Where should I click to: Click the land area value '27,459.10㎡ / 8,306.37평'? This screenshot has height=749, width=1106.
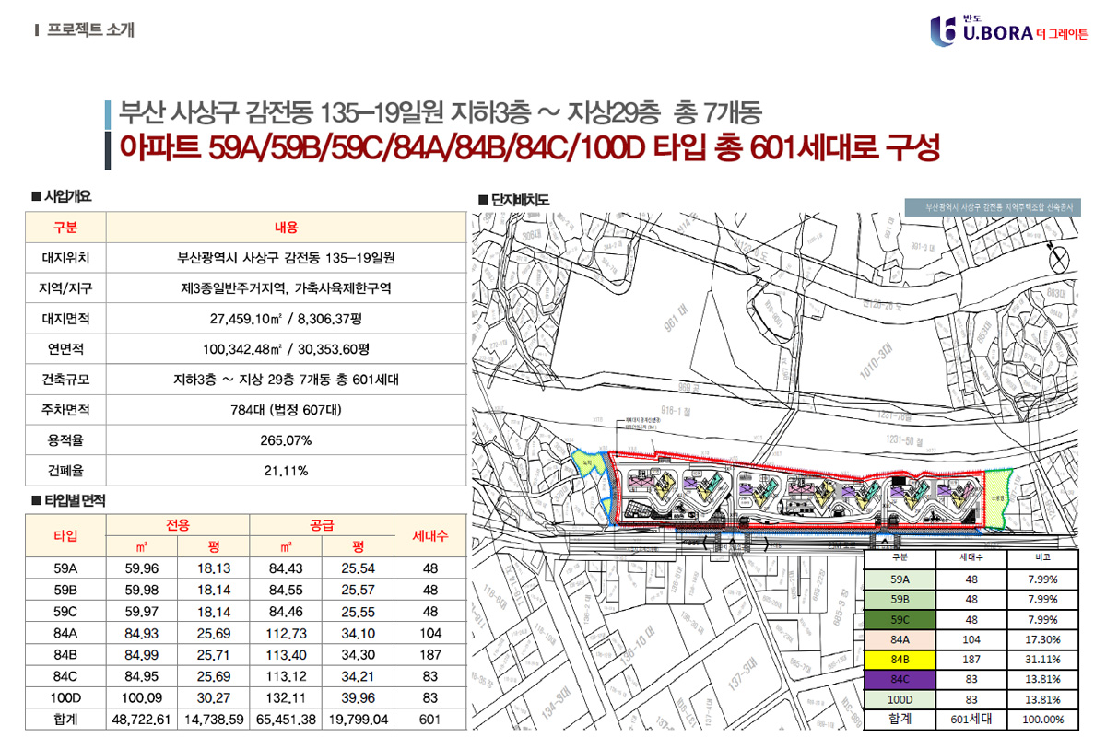[x=286, y=319]
